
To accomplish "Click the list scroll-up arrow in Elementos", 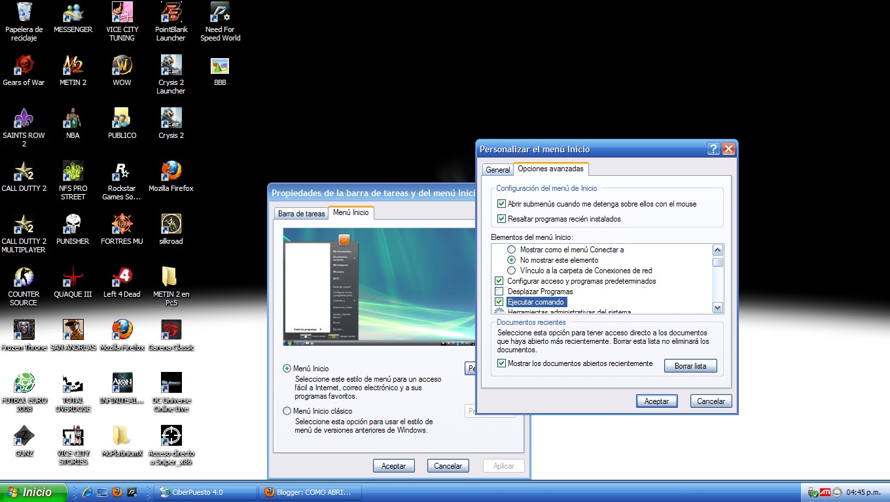I will (x=718, y=250).
